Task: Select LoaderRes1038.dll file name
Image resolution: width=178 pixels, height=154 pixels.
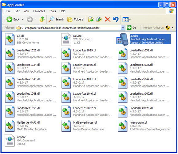Action: pos(141,65)
